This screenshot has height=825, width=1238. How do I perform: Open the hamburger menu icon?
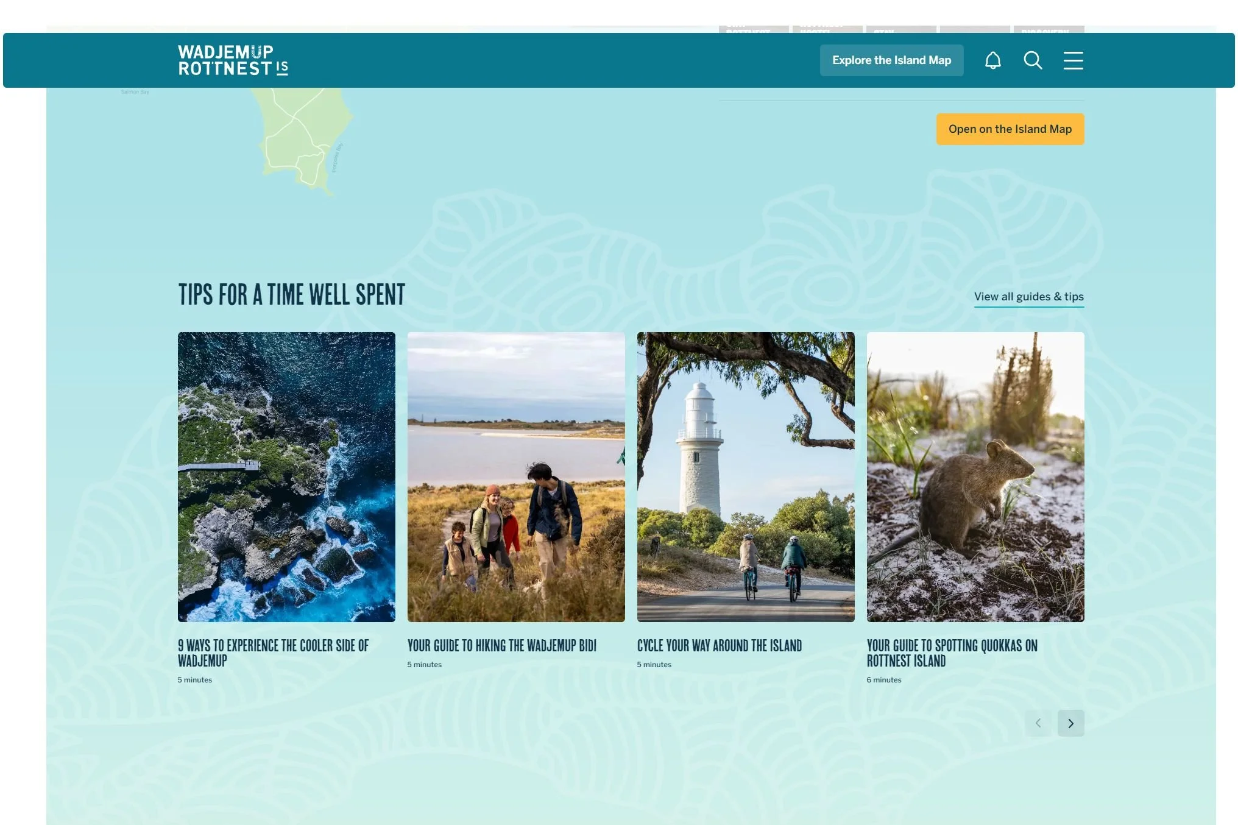point(1073,60)
